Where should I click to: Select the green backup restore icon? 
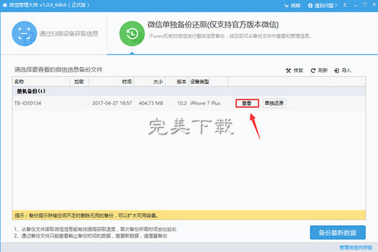(132, 34)
